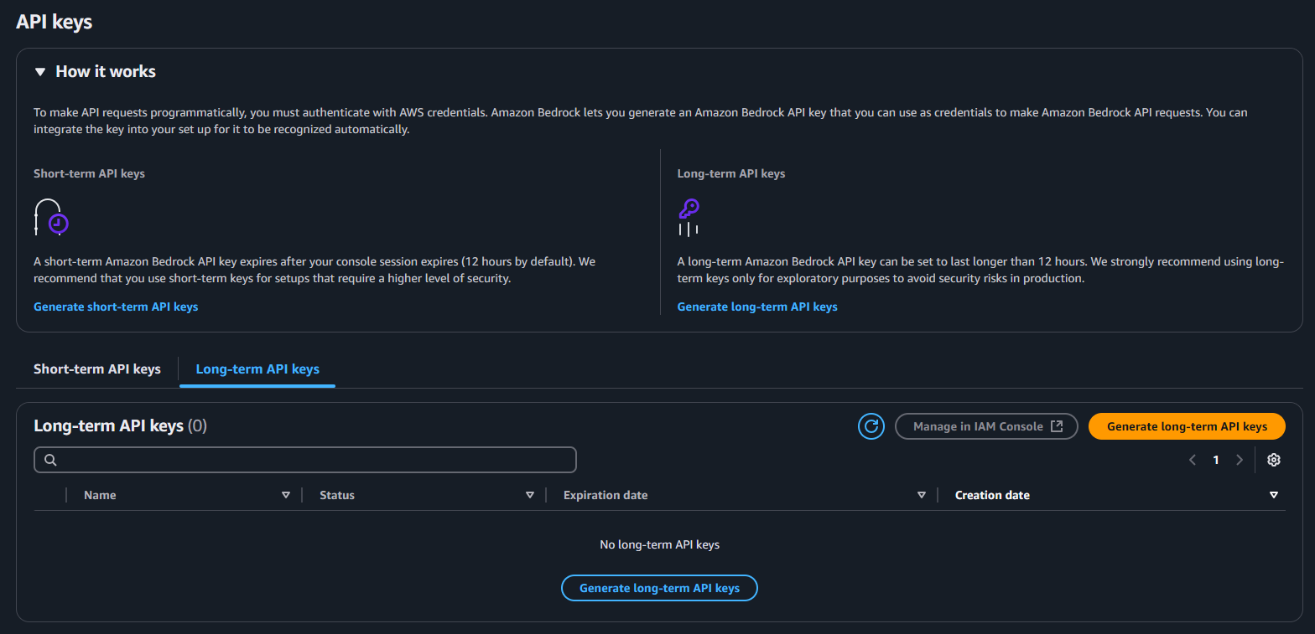The width and height of the screenshot is (1315, 634).
Task: Switch to the Short-term API keys tab
Action: click(97, 369)
